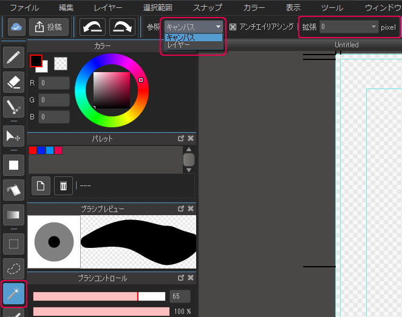
Task: Delete palette color with trash icon
Action: coord(63,185)
